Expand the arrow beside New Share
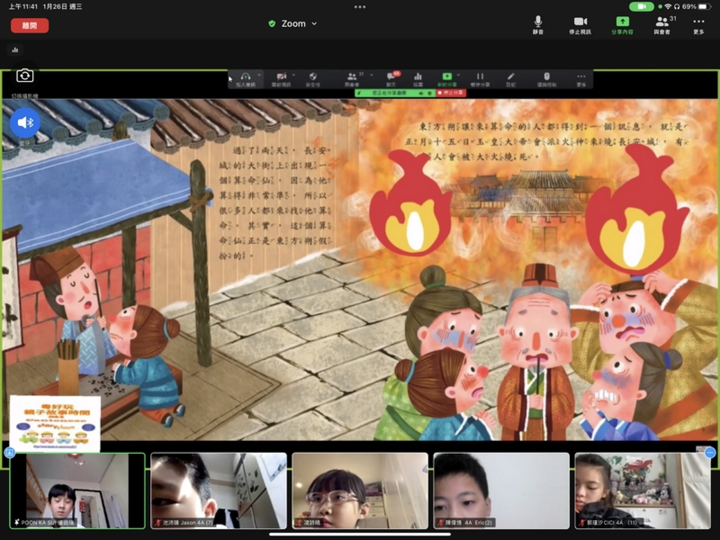Screen dimensions: 720x540 click(459, 75)
